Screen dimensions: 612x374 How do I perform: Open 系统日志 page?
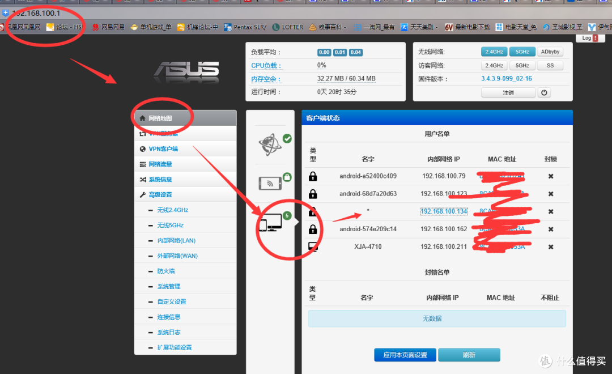[169, 332]
